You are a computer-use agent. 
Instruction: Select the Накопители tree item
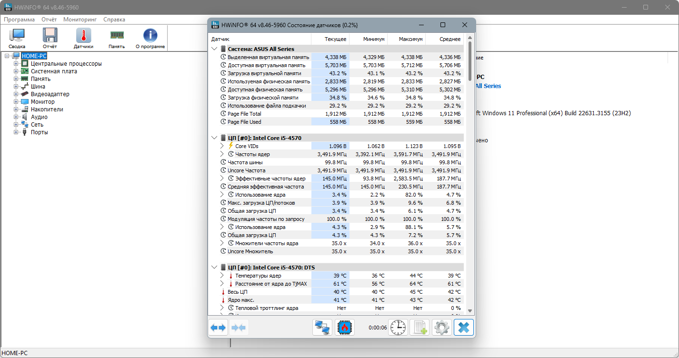[x=47, y=109]
